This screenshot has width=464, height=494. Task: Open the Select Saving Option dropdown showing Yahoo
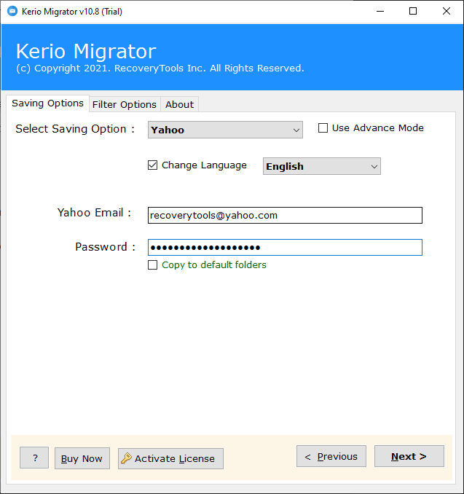225,130
